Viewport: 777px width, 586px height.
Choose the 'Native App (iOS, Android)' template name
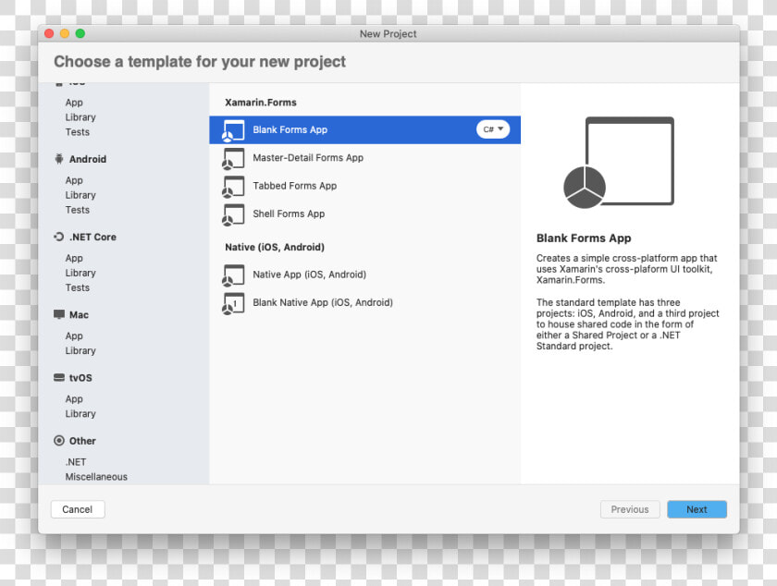click(x=309, y=275)
